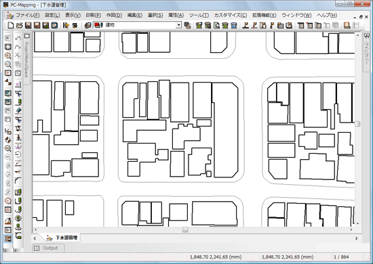Click the magnifier icon below scale tool

(8, 149)
